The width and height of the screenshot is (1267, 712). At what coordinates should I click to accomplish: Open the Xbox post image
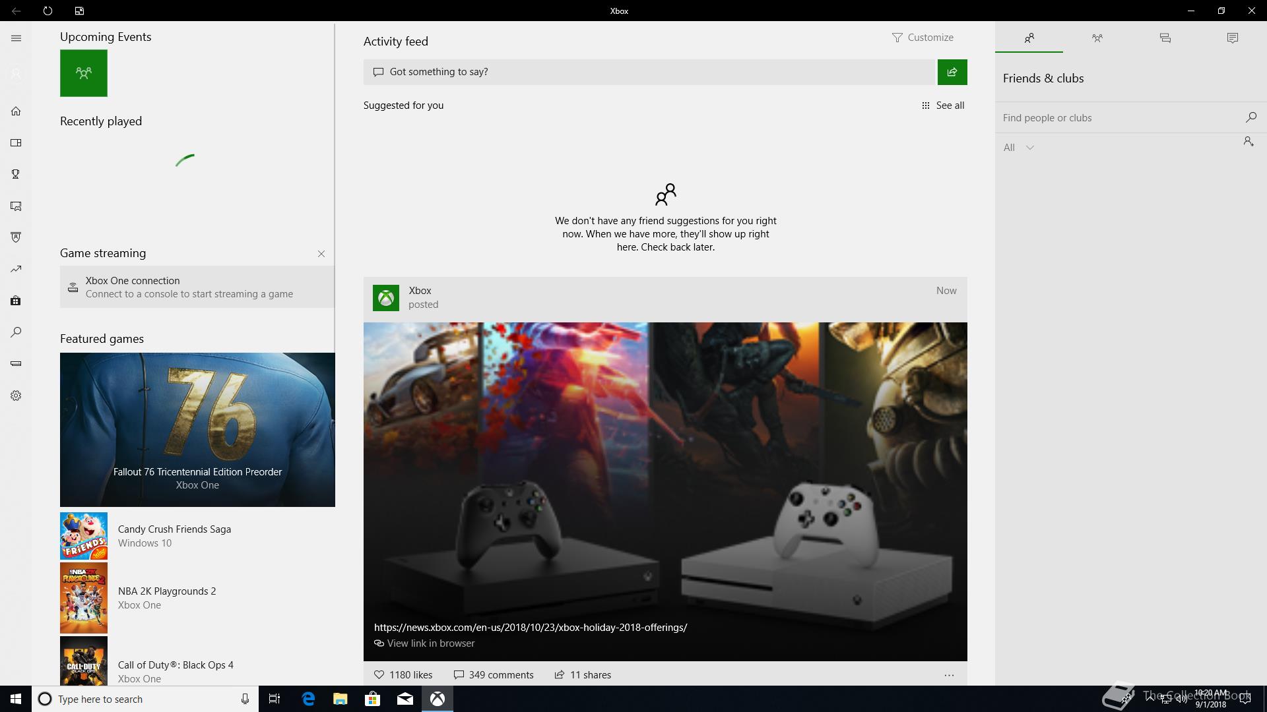click(x=665, y=491)
